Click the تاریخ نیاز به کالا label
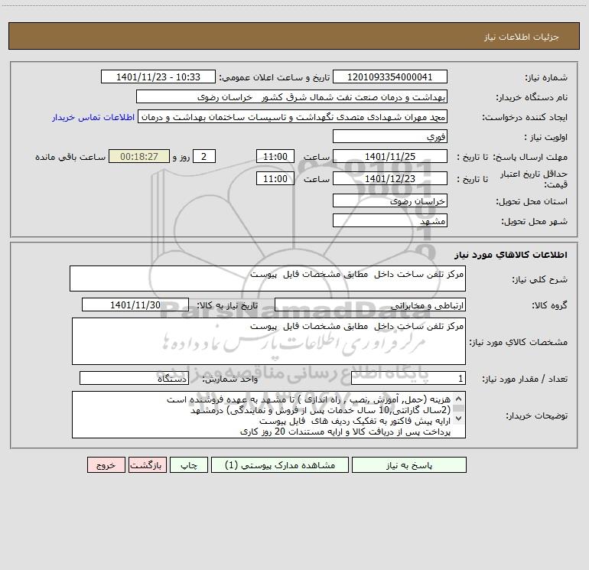The height and width of the screenshot is (570, 589). point(227,305)
